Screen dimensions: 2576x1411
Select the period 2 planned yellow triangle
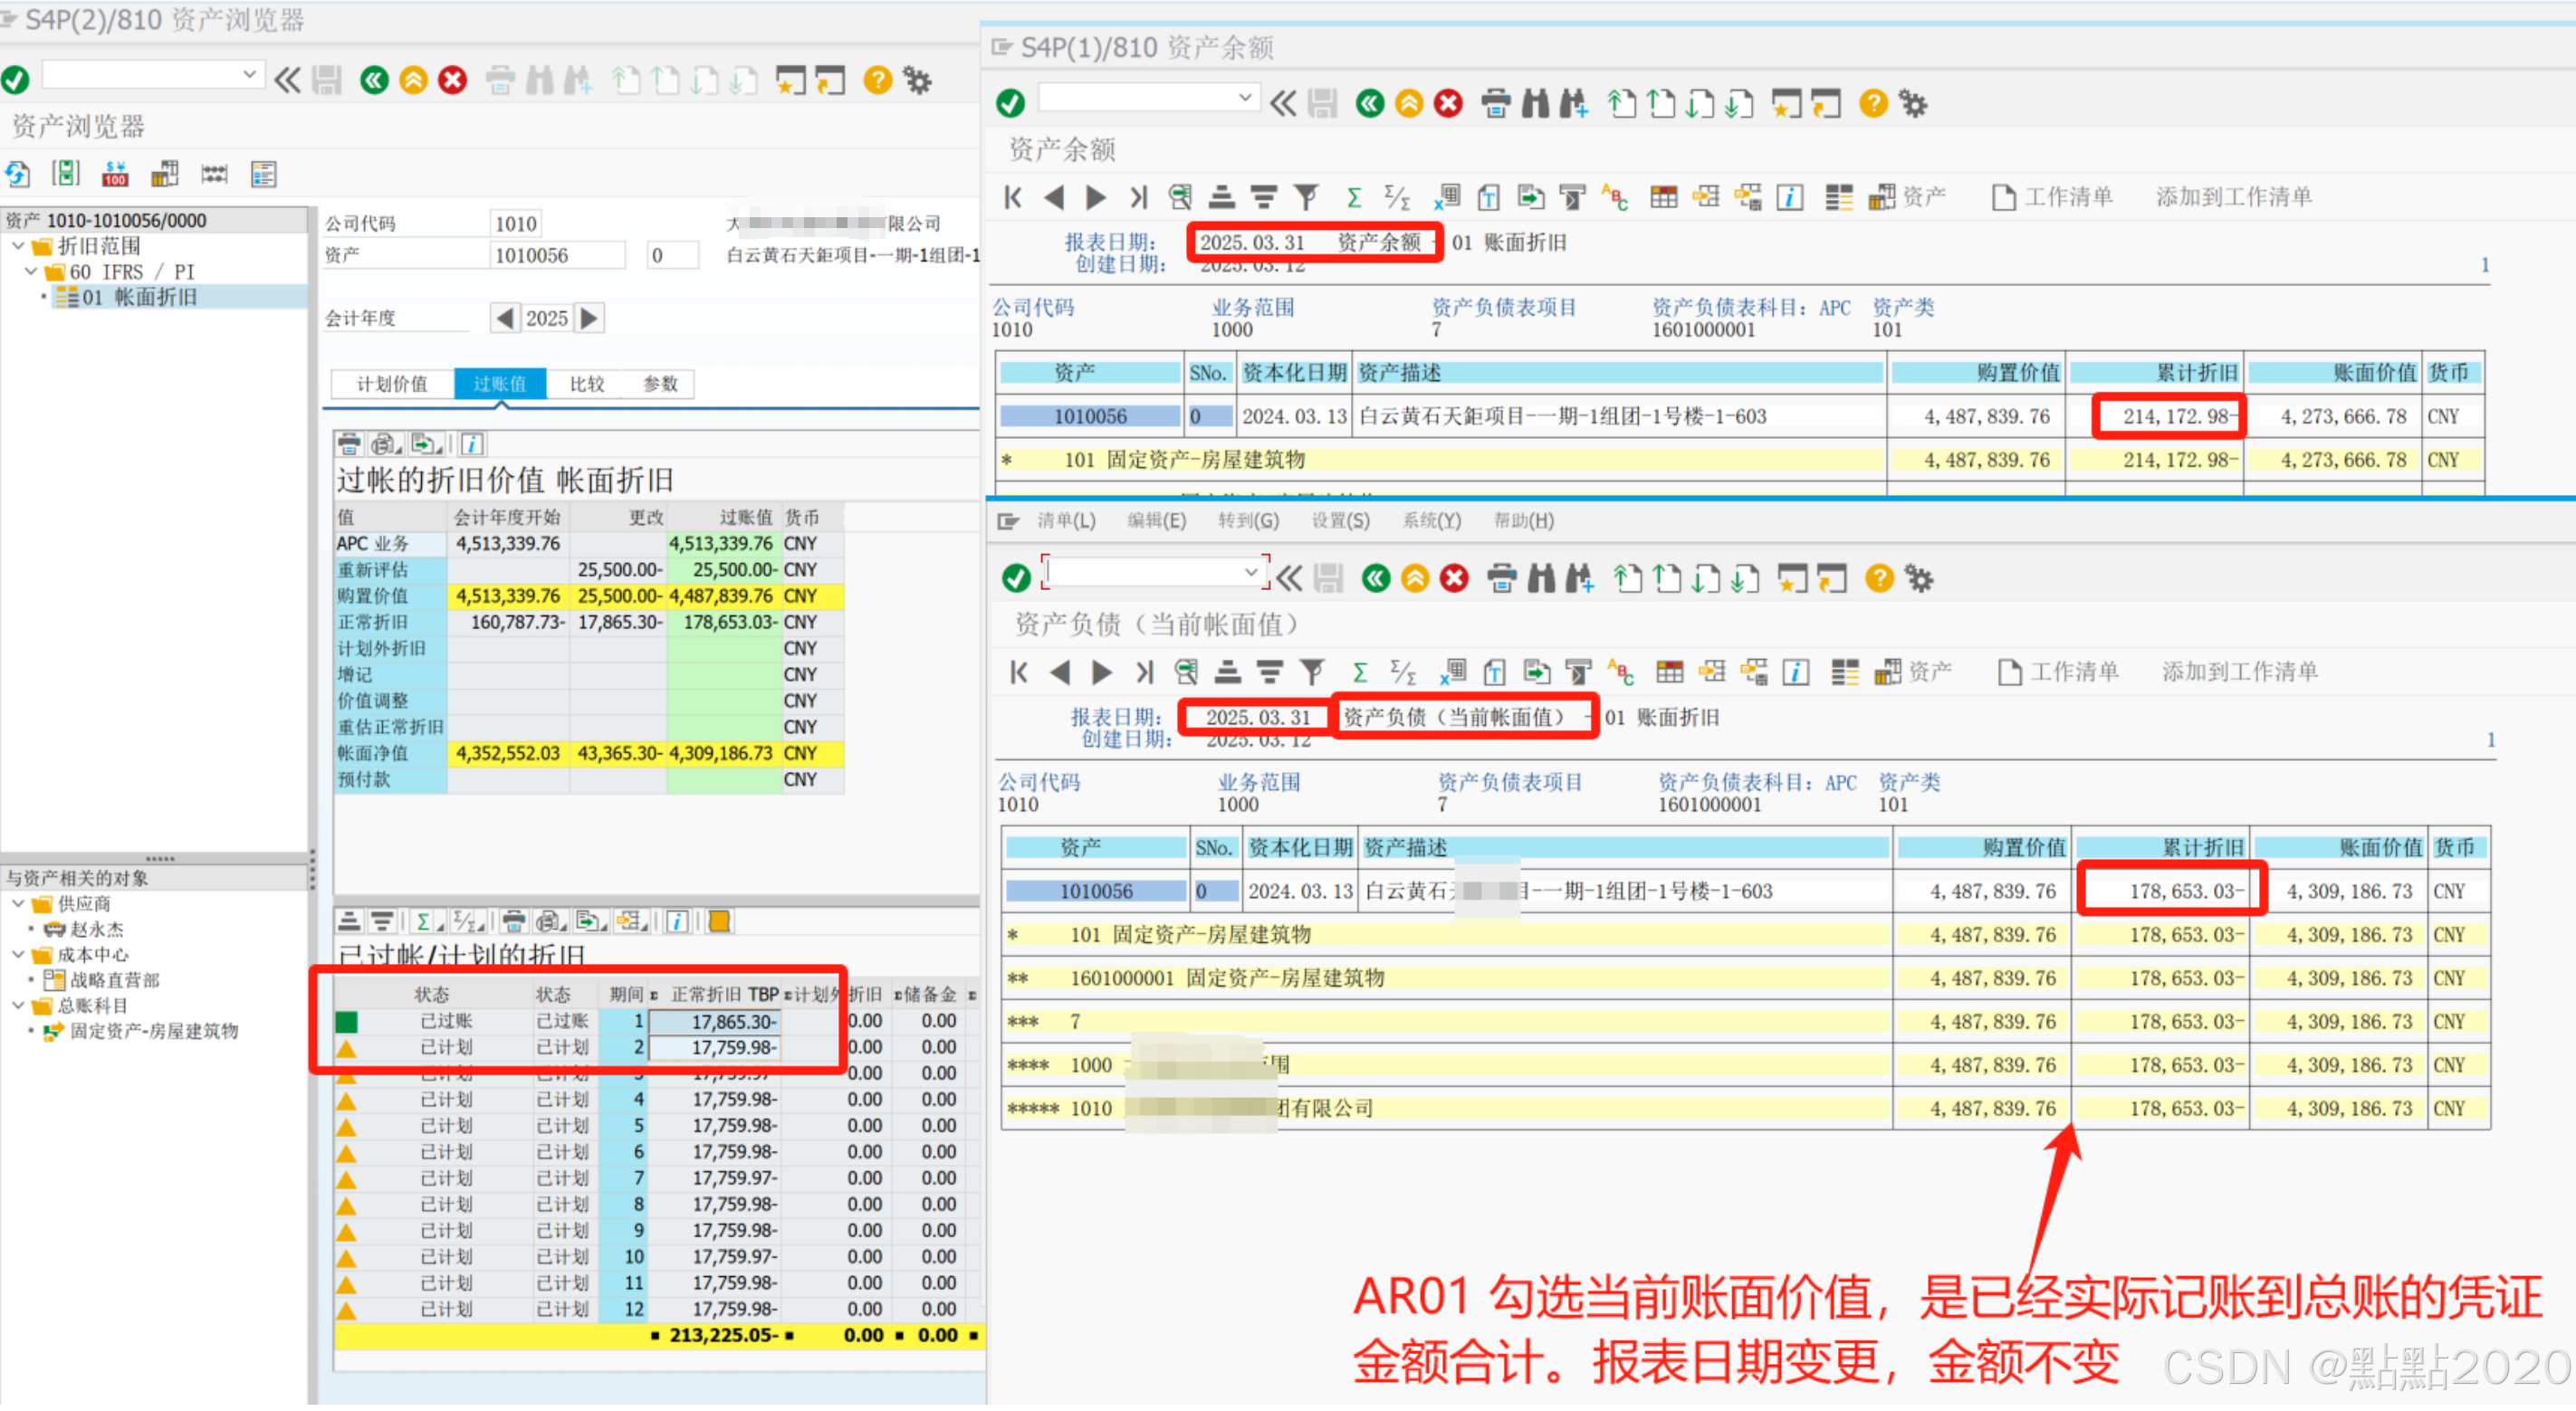tap(346, 1048)
